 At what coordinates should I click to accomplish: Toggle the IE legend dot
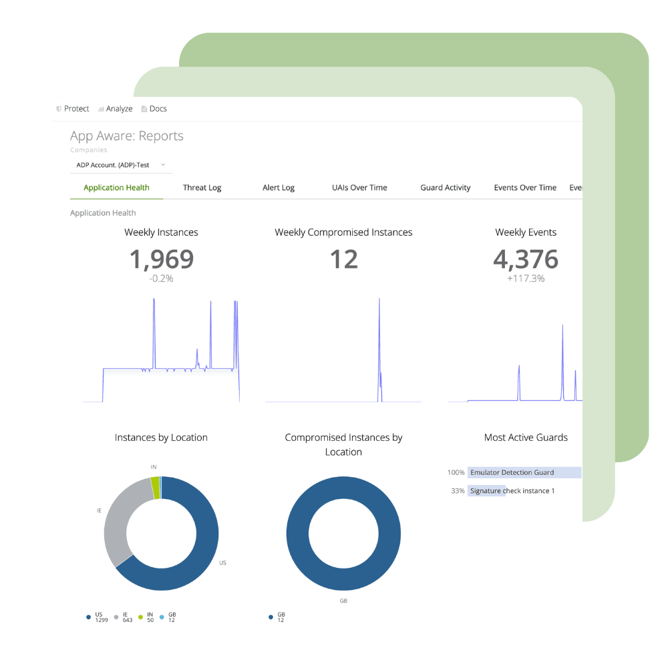coord(115,617)
